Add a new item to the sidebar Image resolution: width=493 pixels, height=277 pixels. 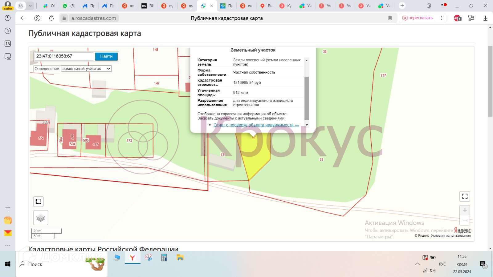pyautogui.click(x=8, y=208)
